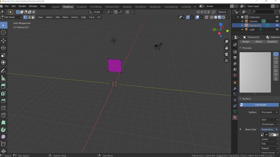Select the Smooth tool

pos(3,136)
